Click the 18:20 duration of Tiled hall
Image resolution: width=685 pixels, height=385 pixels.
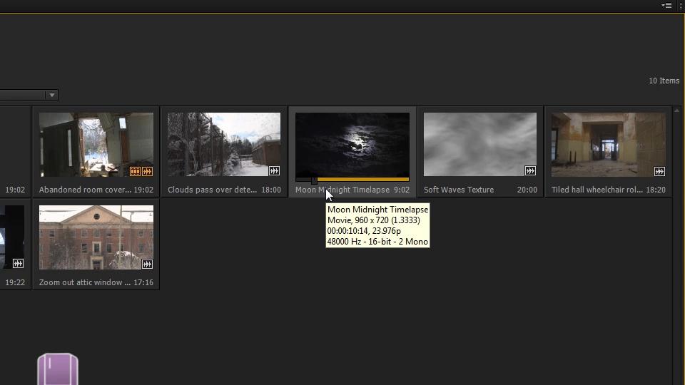[x=656, y=190]
